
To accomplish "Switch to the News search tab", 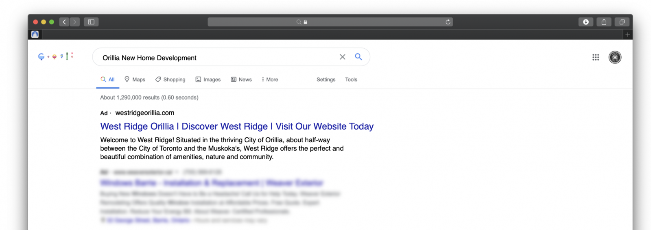I will [241, 79].
